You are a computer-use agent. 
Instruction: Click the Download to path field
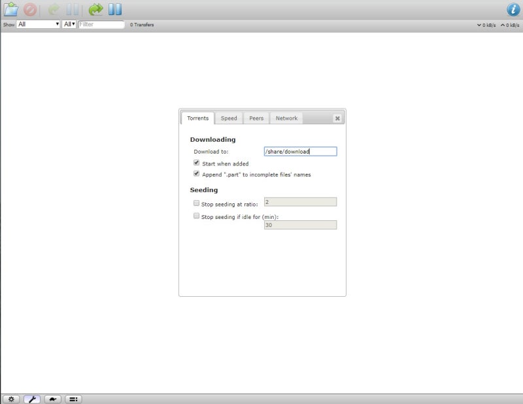[x=299, y=151]
